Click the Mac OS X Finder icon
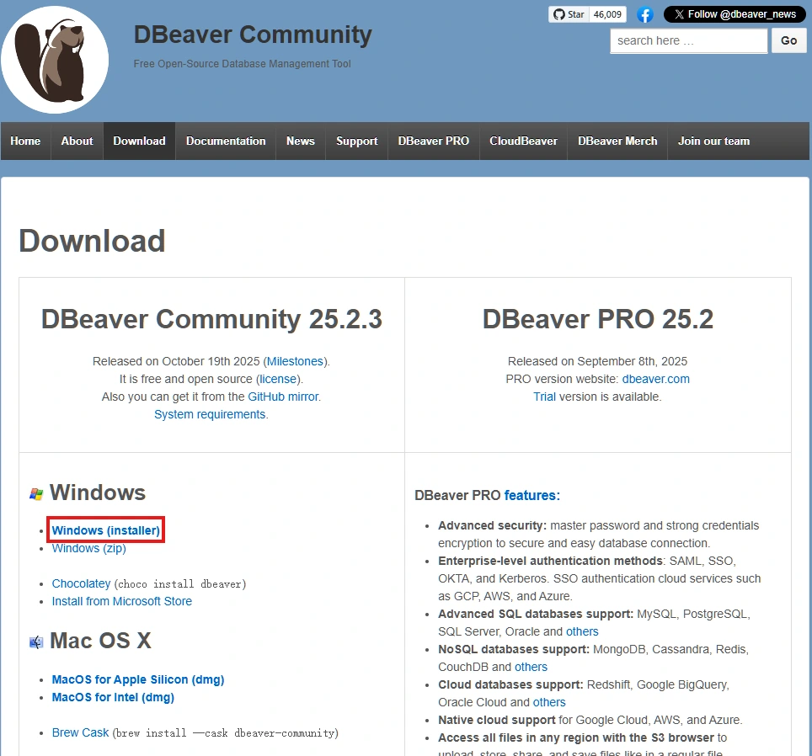 pos(36,642)
